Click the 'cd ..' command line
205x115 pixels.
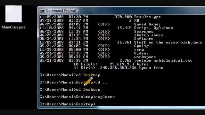[73, 82]
